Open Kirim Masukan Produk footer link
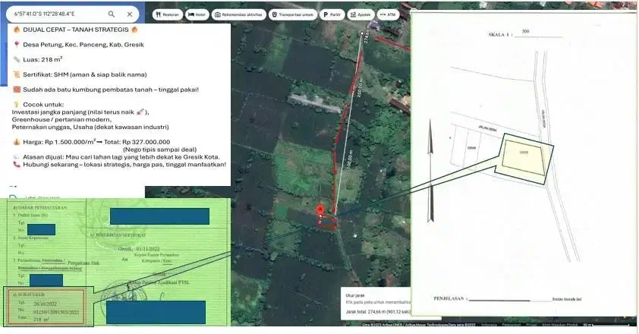 click(560, 325)
